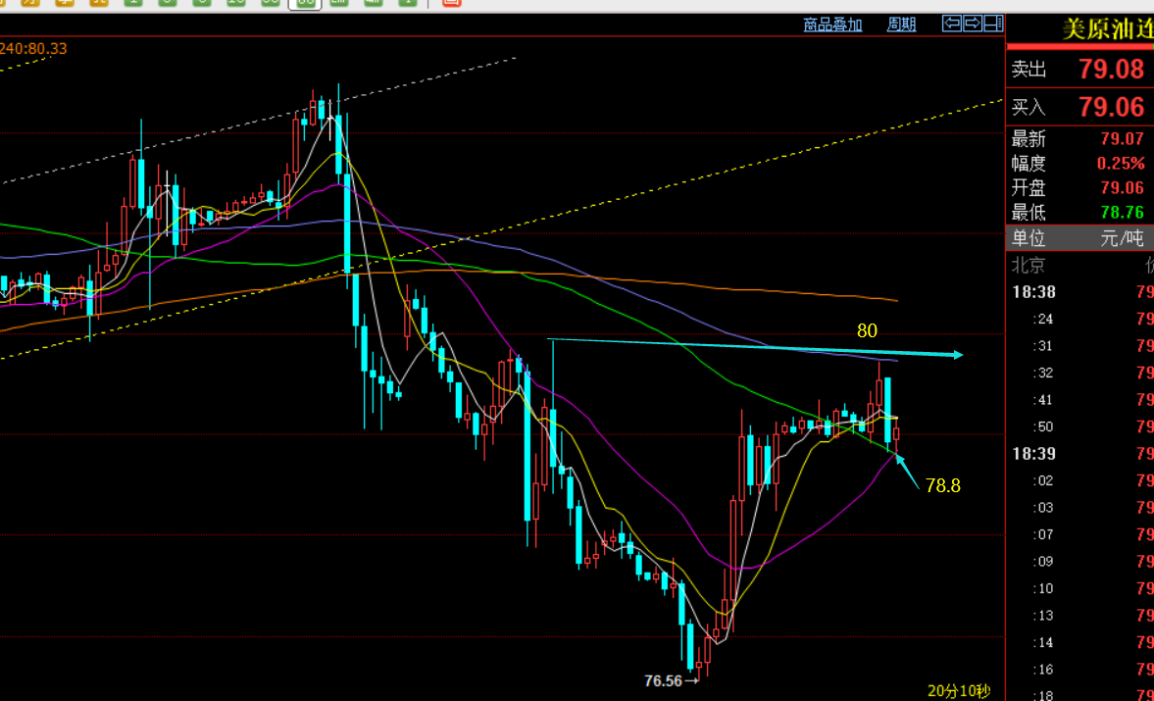This screenshot has height=701, width=1154.
Task: Click the 单位 元/吨 row
Action: click(1079, 238)
